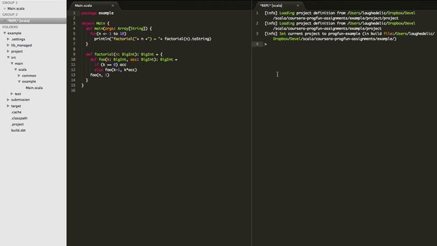Expand the target folder arrow

tap(8, 106)
